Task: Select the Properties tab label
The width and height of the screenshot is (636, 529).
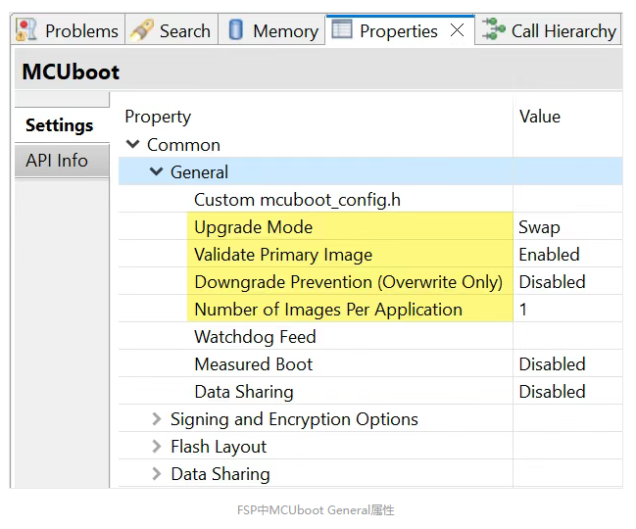Action: [x=398, y=30]
